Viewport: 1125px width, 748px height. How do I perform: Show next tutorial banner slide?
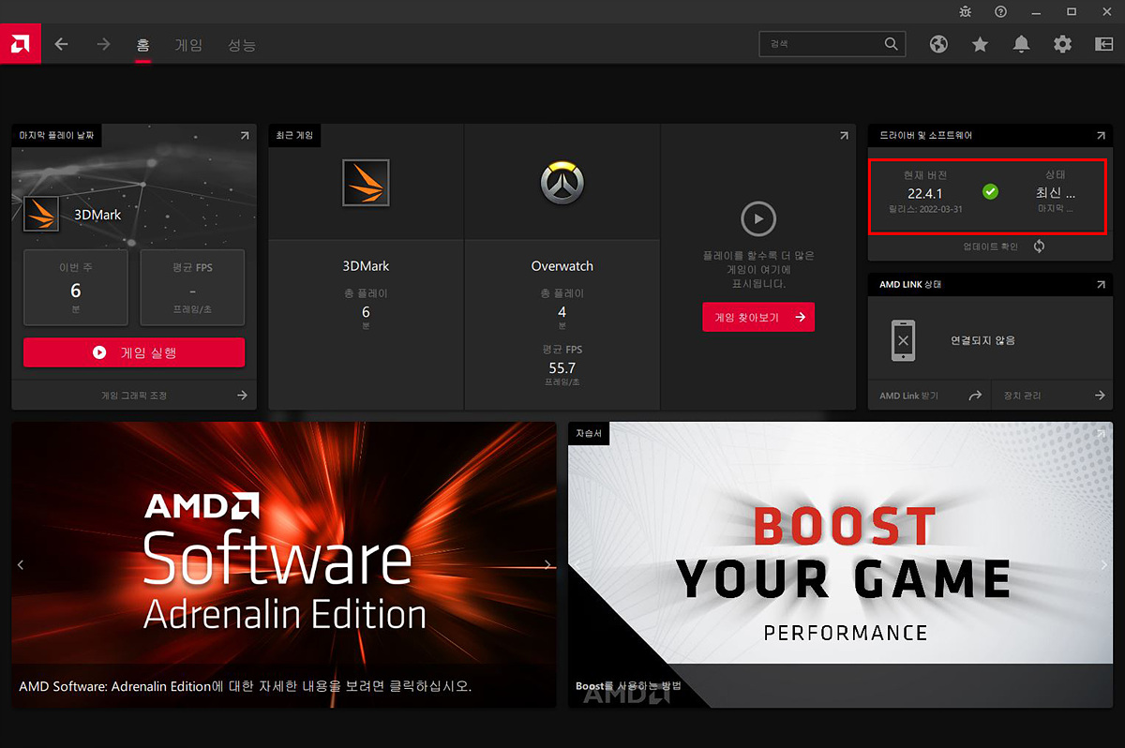1104,564
